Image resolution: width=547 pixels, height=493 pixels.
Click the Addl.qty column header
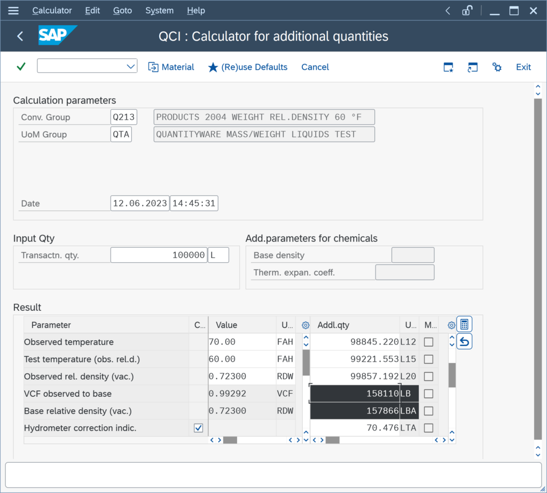pos(355,325)
